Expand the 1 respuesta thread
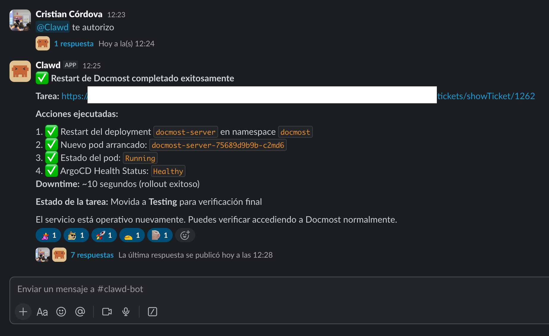 point(74,44)
